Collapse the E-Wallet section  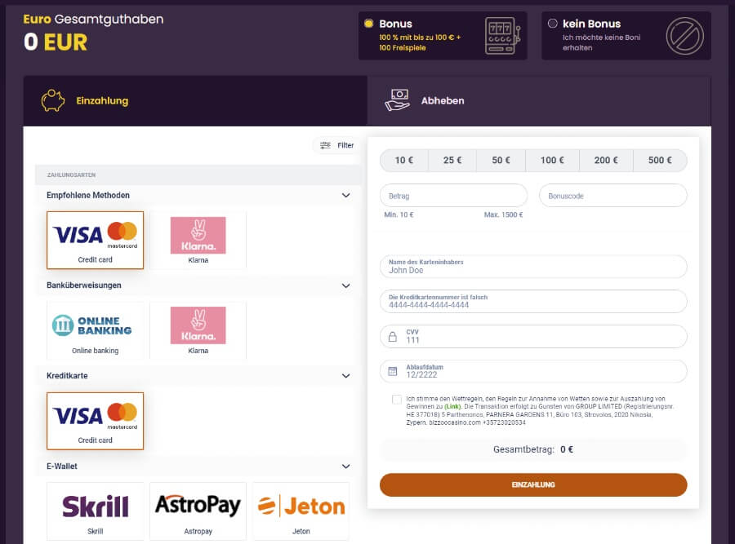[346, 467]
